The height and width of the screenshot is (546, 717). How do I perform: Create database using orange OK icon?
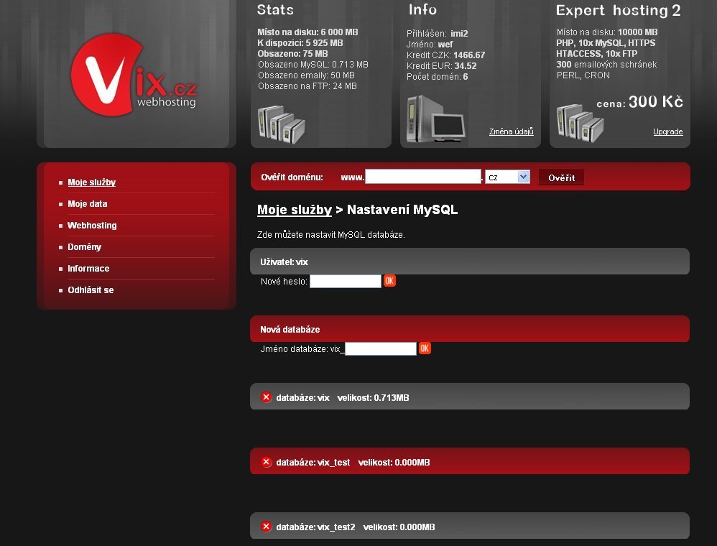click(x=425, y=348)
